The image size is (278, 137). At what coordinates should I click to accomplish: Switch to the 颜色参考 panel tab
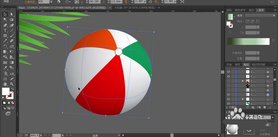[240, 10]
